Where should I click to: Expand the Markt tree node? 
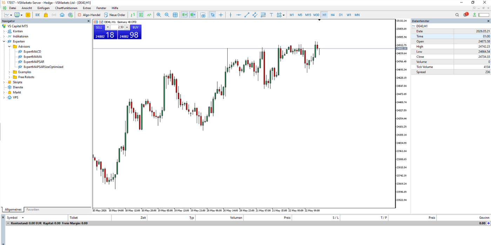(x=4, y=92)
